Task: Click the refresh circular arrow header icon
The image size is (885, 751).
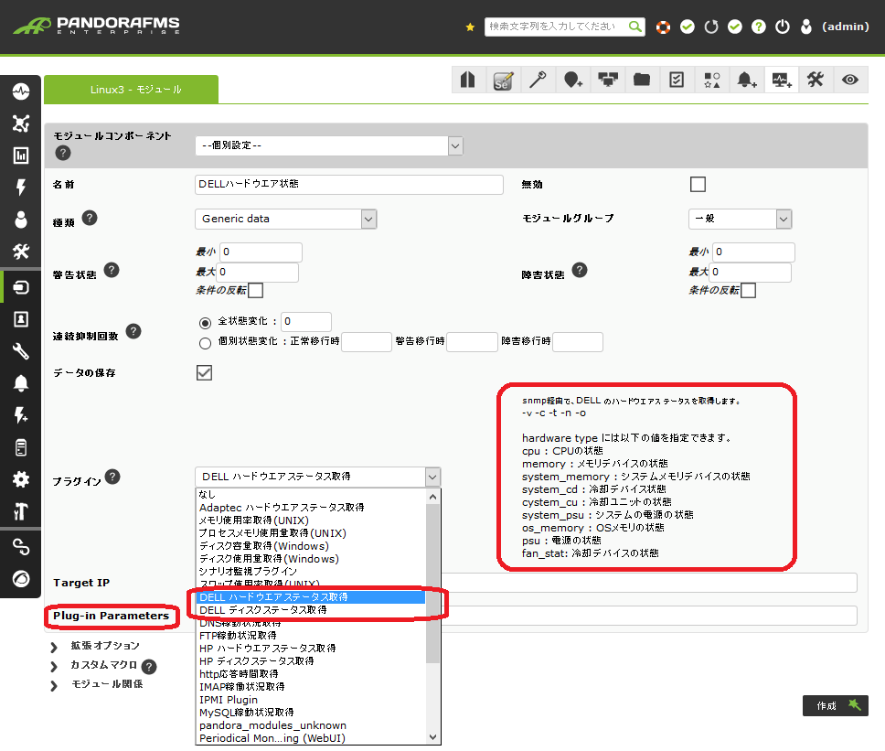Action: point(711,27)
